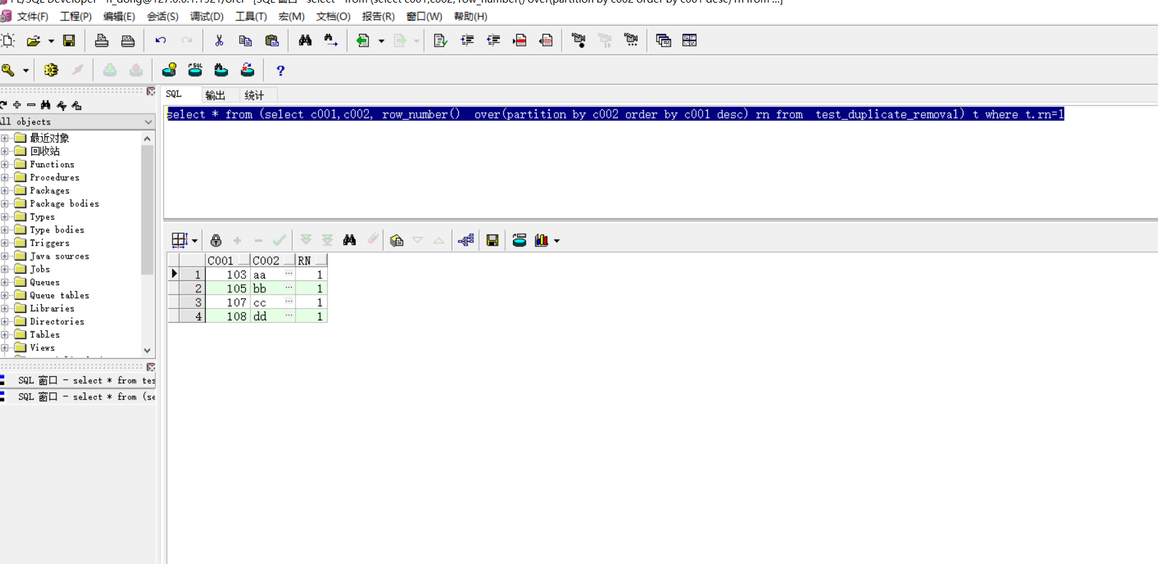This screenshot has width=1158, height=564.
Task: Click the New file icon in toolbar
Action: click(x=8, y=41)
